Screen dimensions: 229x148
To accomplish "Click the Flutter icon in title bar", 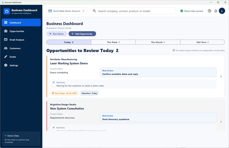I will point(3,2).
